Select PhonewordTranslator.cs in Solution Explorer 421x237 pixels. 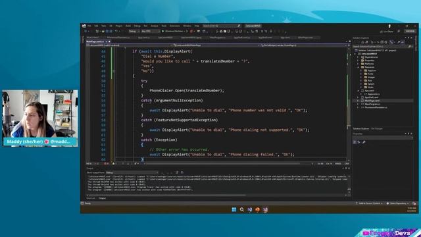tap(375, 107)
